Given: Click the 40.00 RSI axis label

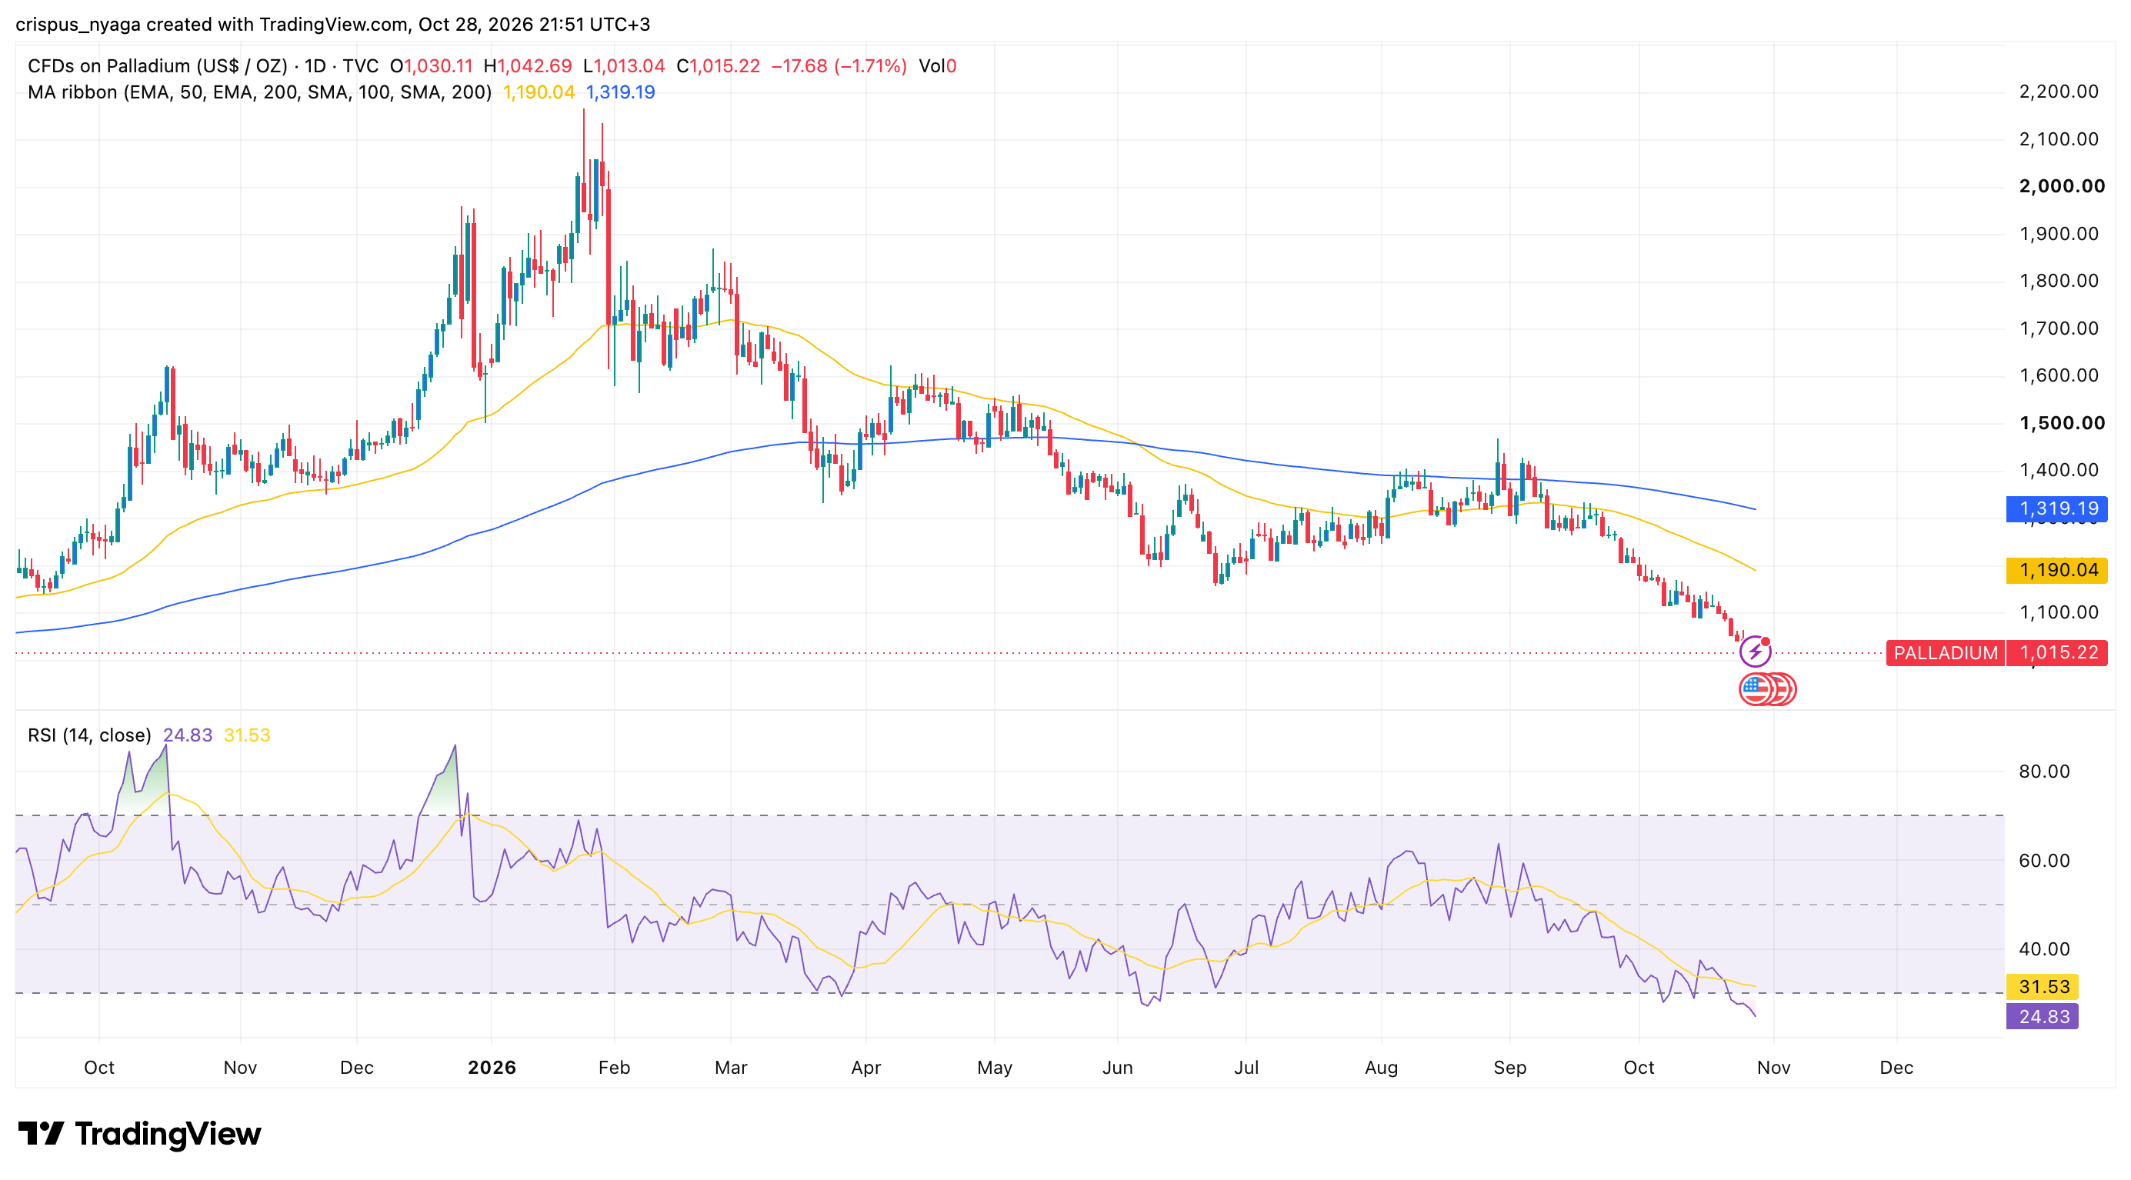Looking at the screenshot, I should 2043,949.
